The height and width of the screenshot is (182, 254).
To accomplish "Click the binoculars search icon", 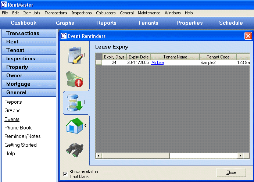I will 75,148.
